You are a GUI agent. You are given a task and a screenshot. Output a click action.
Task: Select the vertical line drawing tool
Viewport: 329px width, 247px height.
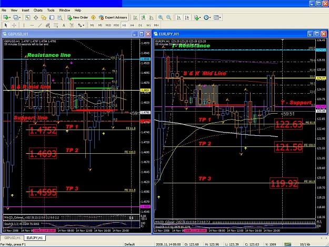point(24,25)
